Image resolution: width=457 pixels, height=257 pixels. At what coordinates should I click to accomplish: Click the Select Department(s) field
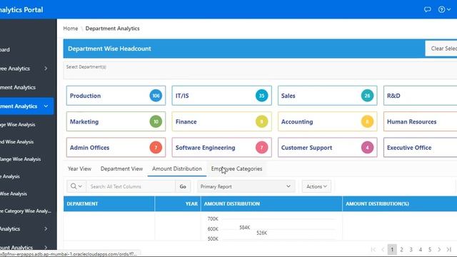coord(260,70)
